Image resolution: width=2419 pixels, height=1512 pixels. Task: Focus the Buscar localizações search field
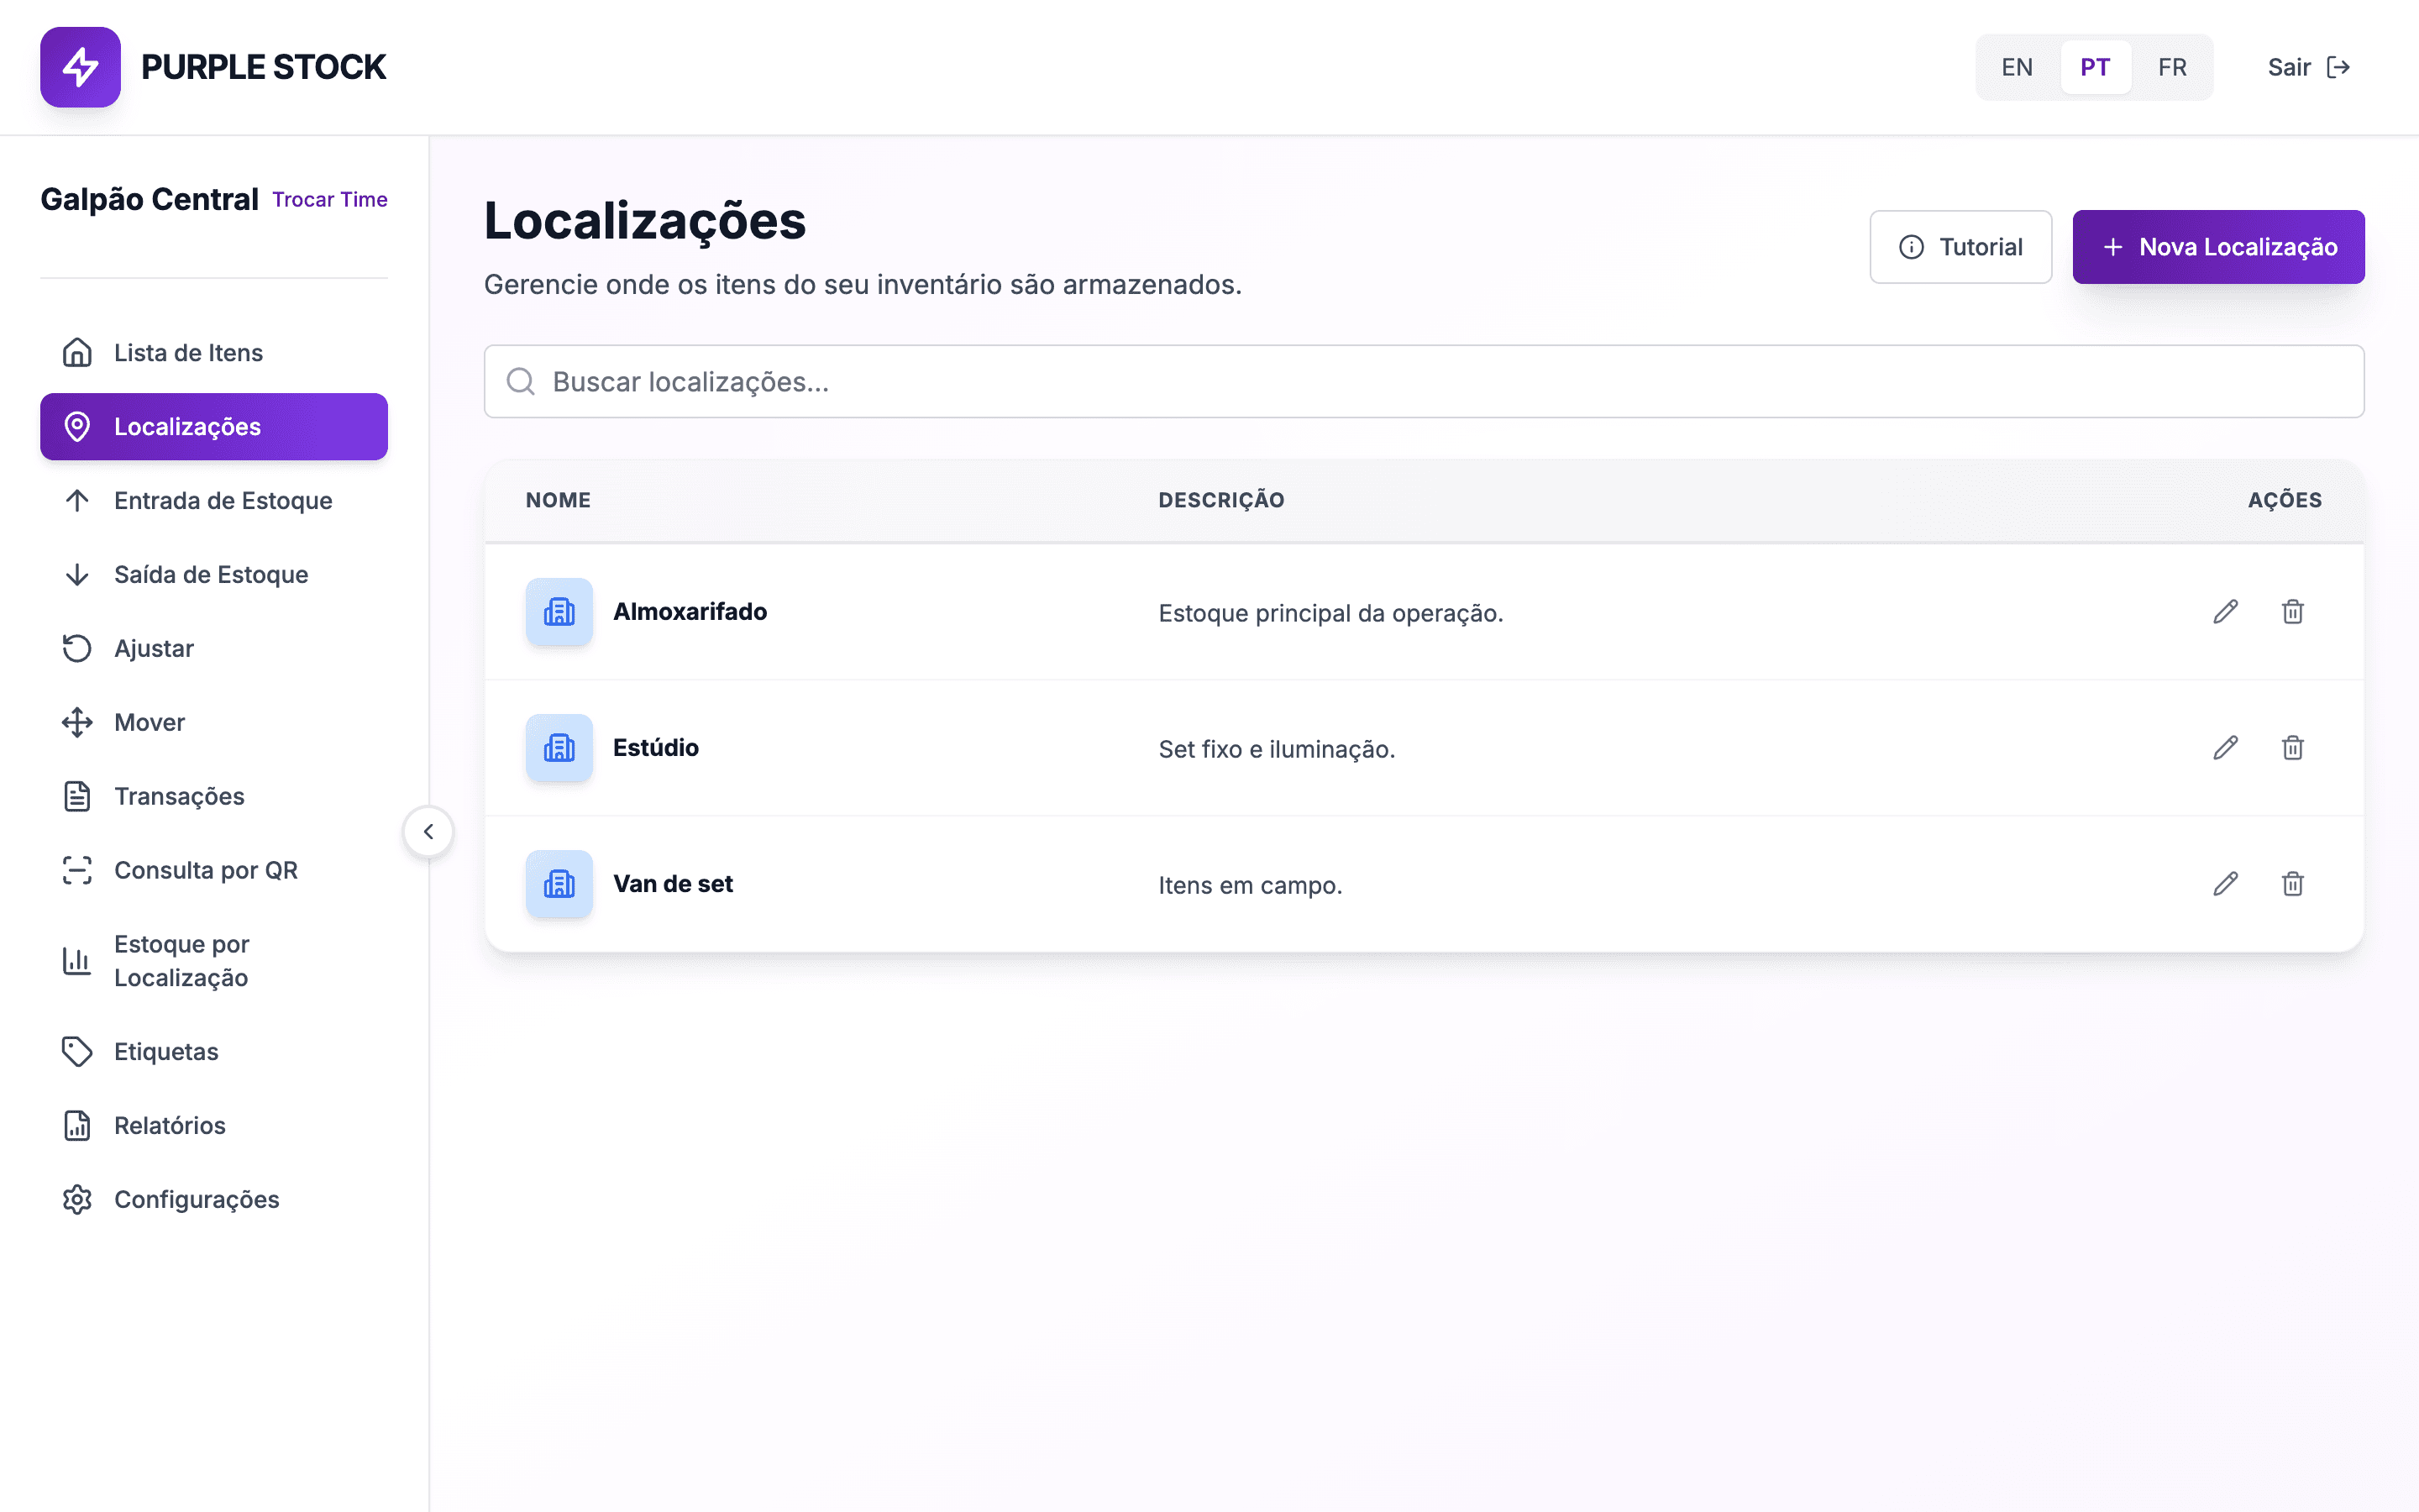1424,381
